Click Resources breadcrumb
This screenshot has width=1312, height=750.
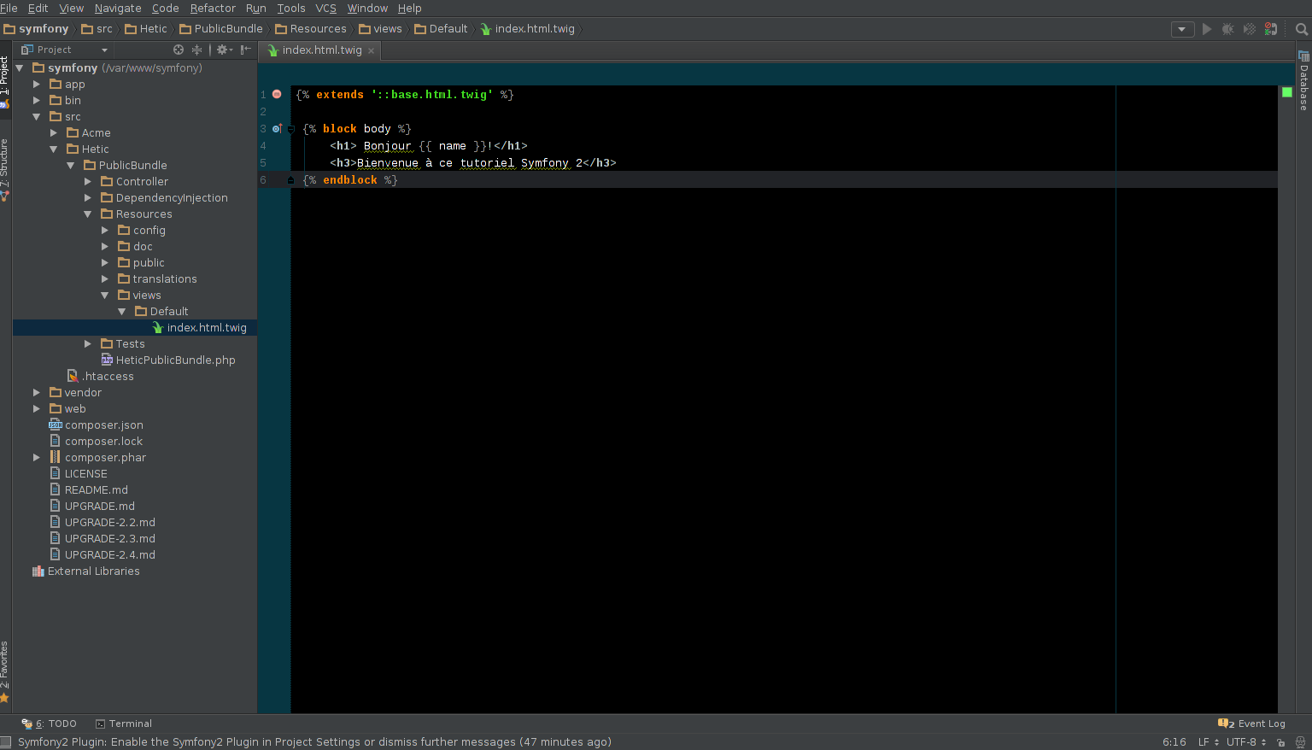click(311, 29)
